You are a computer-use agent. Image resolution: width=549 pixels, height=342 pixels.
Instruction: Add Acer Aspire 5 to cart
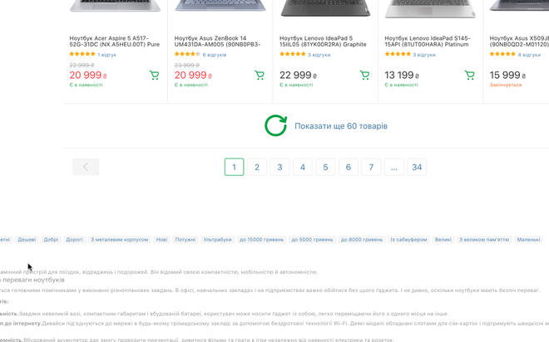(154, 76)
